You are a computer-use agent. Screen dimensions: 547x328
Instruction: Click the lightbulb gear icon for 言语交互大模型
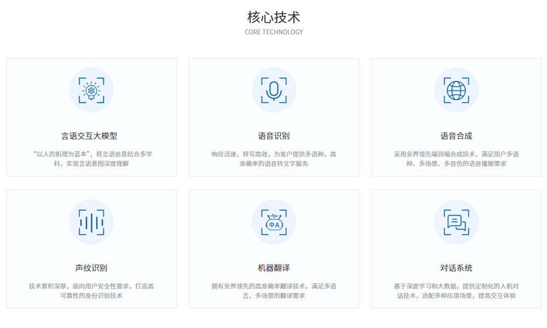(91, 90)
